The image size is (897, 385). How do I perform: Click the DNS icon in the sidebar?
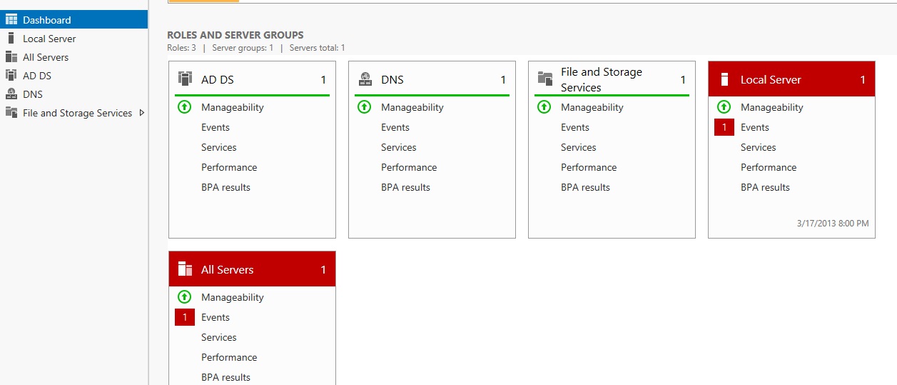pos(11,94)
